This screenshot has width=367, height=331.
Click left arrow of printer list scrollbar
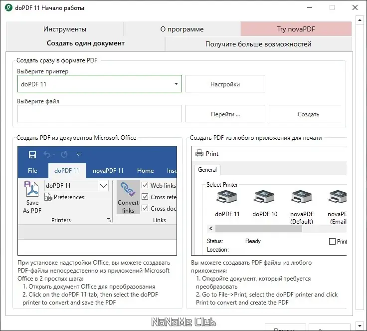(x=211, y=229)
